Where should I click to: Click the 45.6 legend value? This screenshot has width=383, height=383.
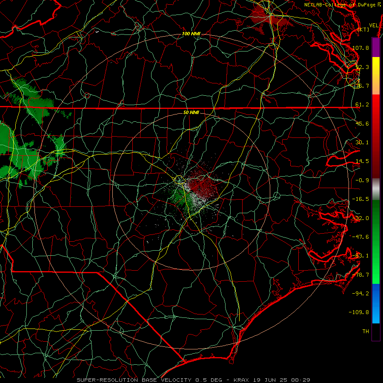pos(362,123)
